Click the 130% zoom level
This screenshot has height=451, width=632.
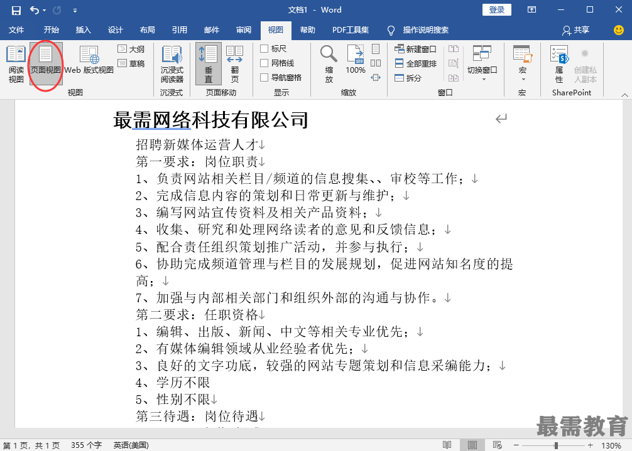611,445
